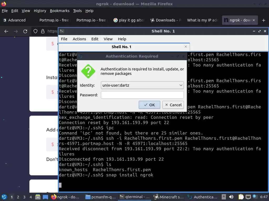Open Firefox Edit menu
The image size is (269, 201).
tap(15, 11)
